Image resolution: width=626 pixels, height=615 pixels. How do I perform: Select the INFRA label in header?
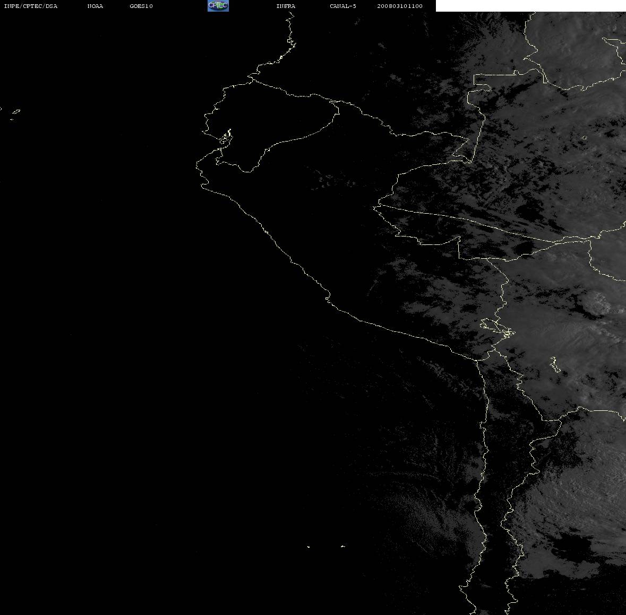(x=286, y=6)
